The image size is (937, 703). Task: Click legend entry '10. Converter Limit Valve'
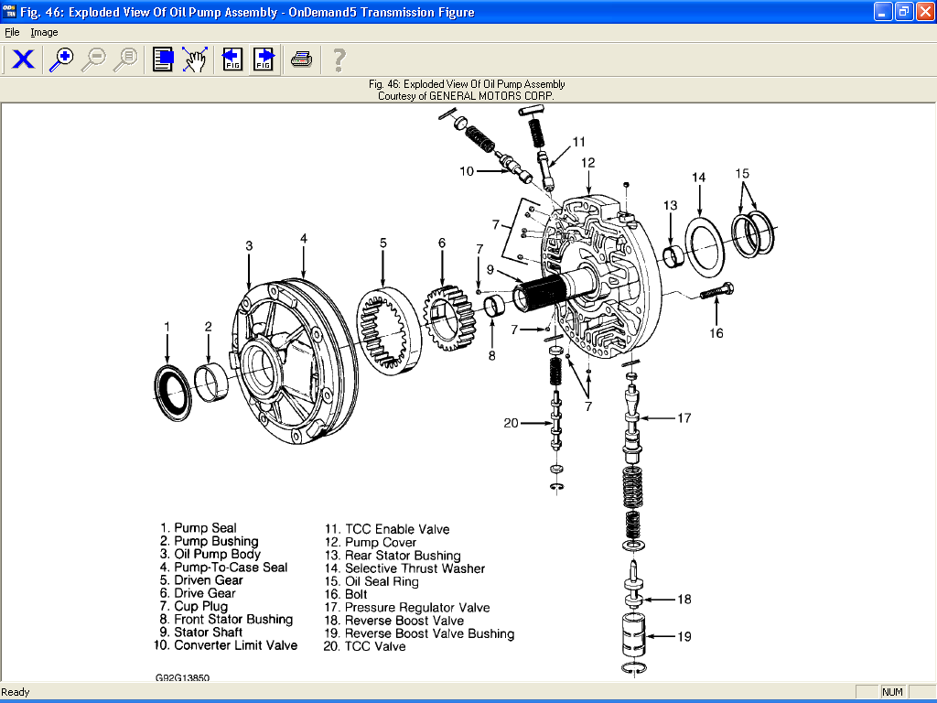point(225,645)
